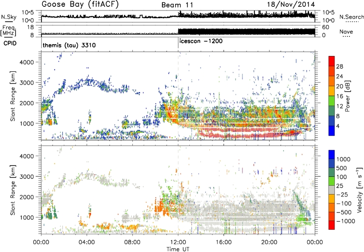The height and width of the screenshot is (252, 364).
Task: Click the 'Velocity [m s-1]' axis label
Action: click(x=359, y=190)
